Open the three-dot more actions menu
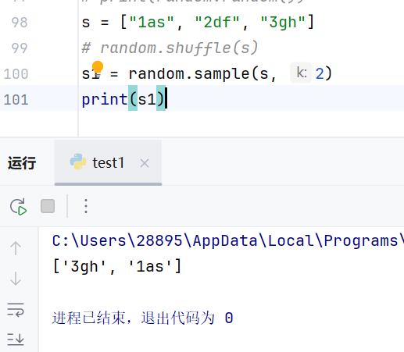The height and width of the screenshot is (352, 404). (x=86, y=206)
